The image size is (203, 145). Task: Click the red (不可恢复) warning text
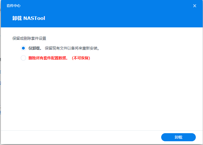[x=81, y=58]
